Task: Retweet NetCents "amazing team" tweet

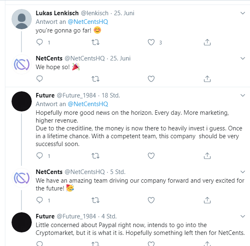Action: (x=95, y=200)
